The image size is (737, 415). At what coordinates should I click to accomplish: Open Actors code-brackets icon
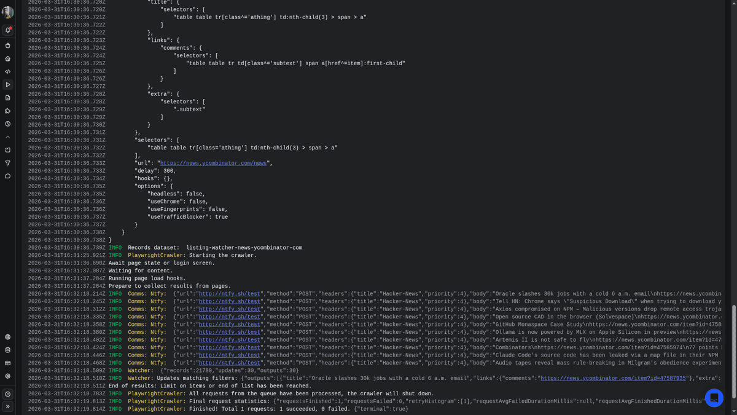point(8,71)
